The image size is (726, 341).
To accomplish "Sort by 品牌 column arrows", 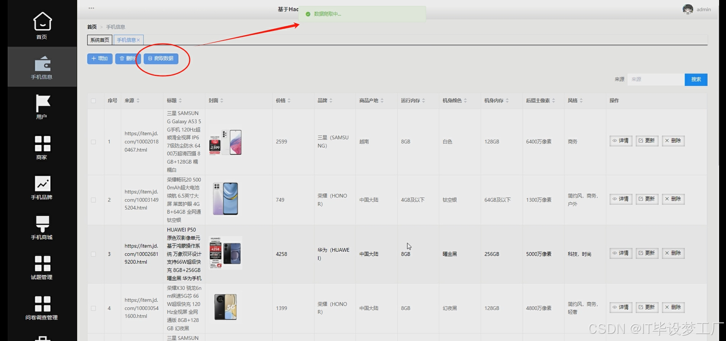I will click(x=331, y=101).
